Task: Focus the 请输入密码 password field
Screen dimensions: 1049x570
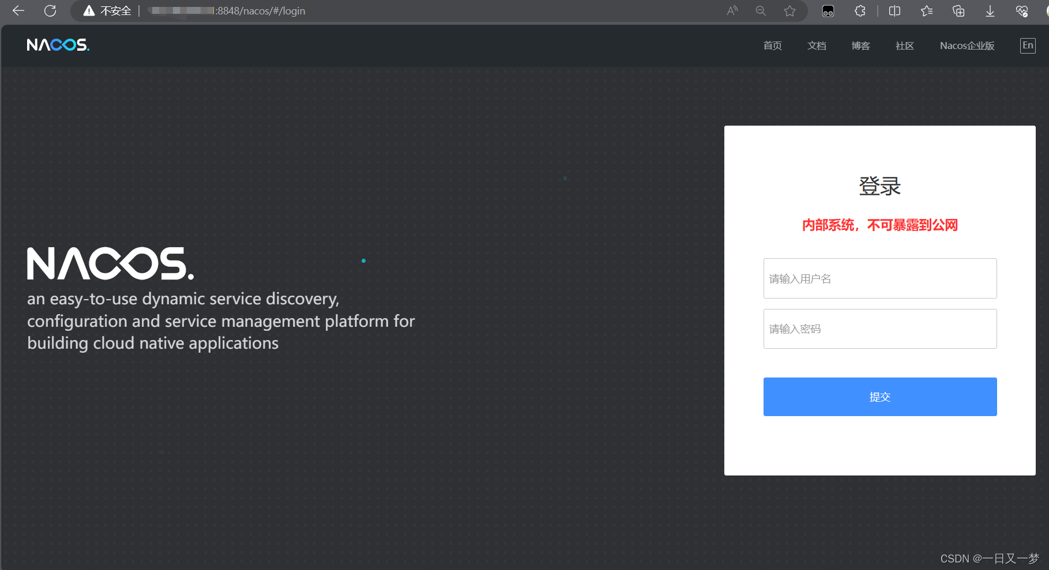Action: coord(880,329)
